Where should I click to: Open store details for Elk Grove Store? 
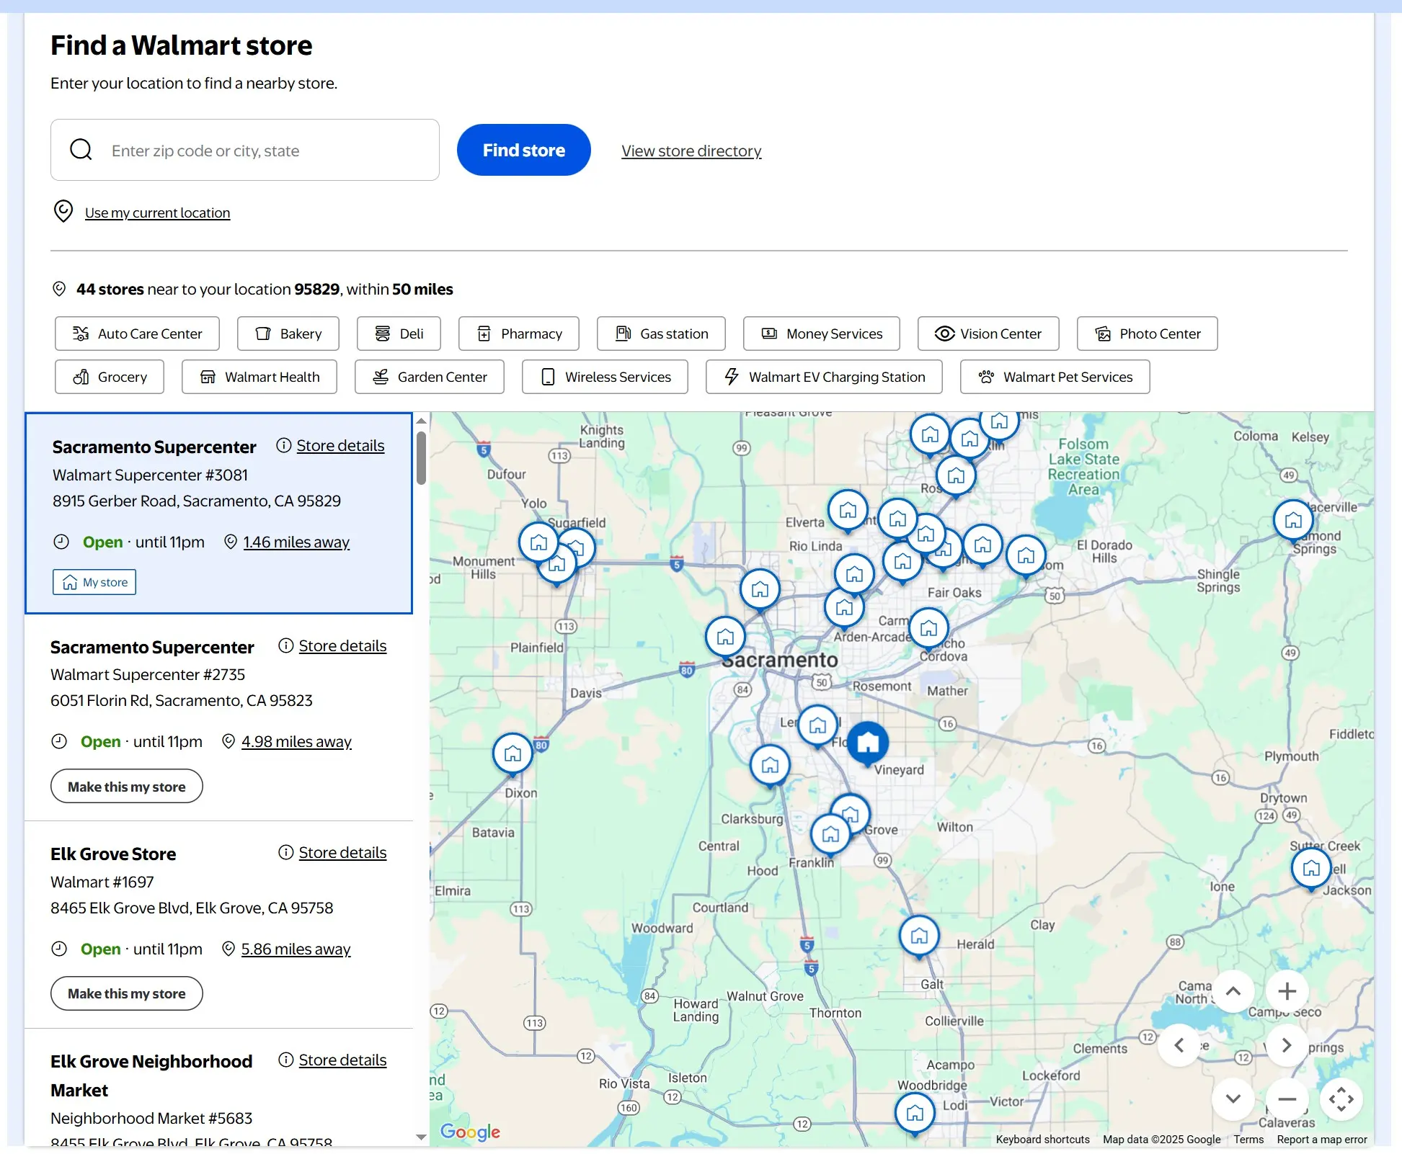pos(342,852)
